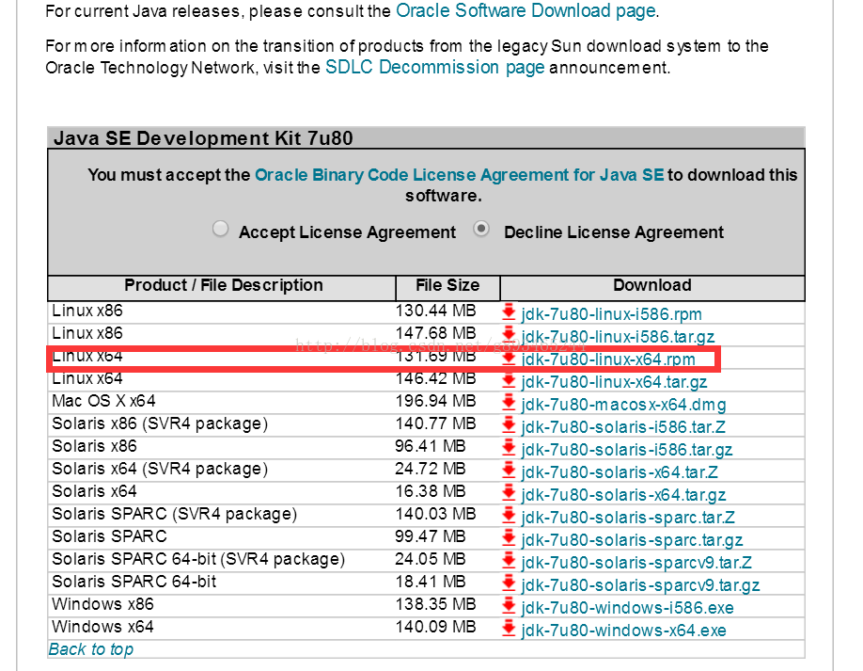Screen dimensions: 863x671
Task: Select the Accept License Agreement radio button
Action: point(220,229)
